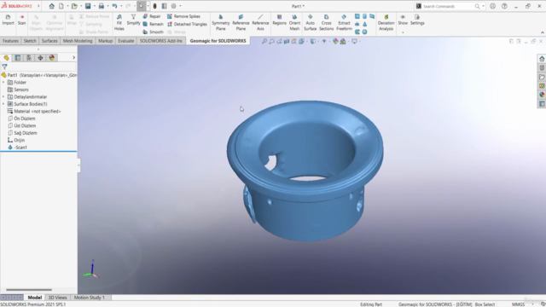Open the PropertyManager tab icon

[x=18, y=58]
